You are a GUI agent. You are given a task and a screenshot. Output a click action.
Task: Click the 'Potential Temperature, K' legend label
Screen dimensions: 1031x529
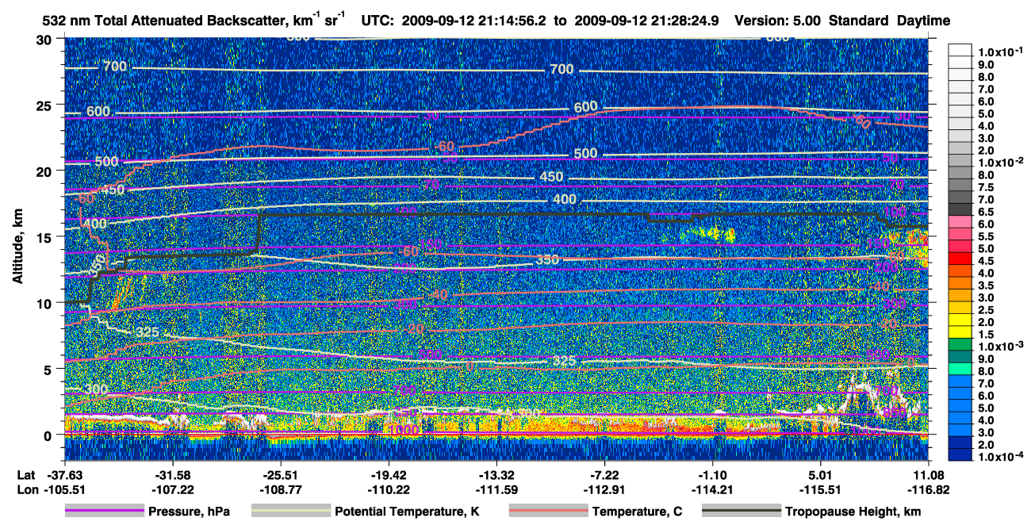coord(407,512)
